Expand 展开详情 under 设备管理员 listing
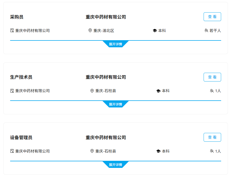Viewport: 231px width, 178px height. [x=116, y=165]
